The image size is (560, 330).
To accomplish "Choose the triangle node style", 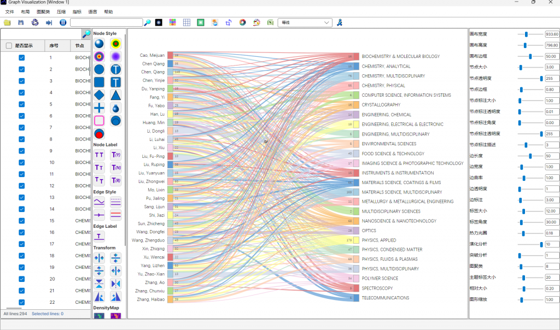I will pyautogui.click(x=116, y=95).
